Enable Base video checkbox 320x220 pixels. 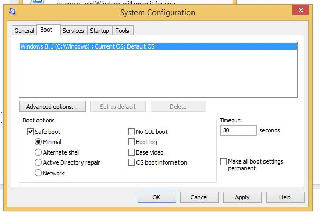click(131, 152)
